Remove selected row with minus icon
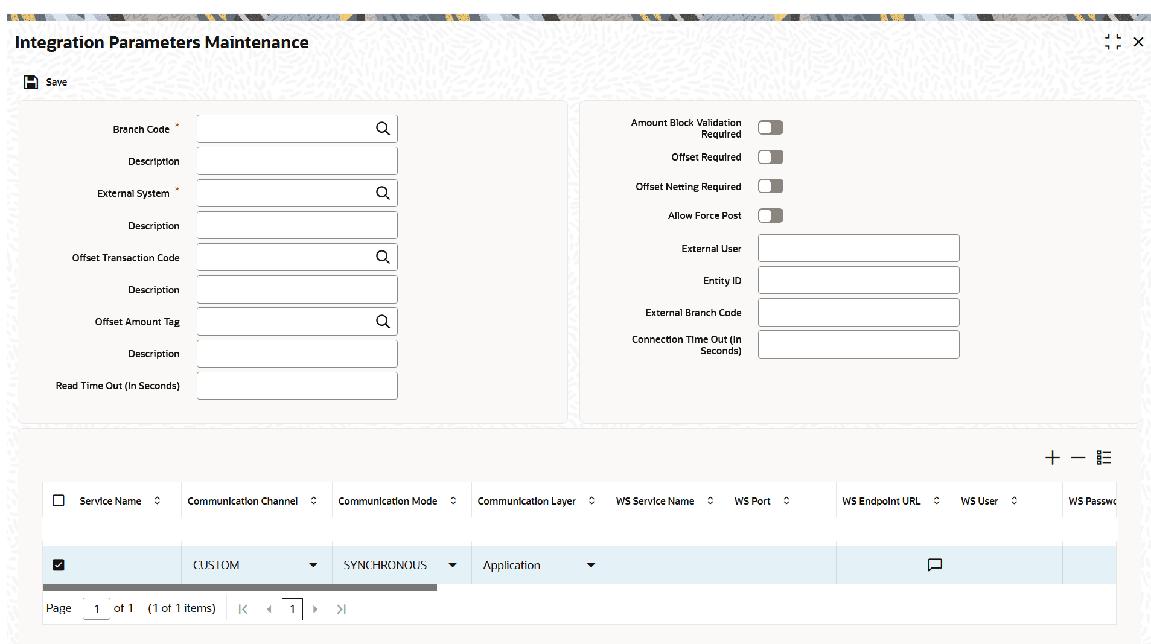 [1078, 458]
